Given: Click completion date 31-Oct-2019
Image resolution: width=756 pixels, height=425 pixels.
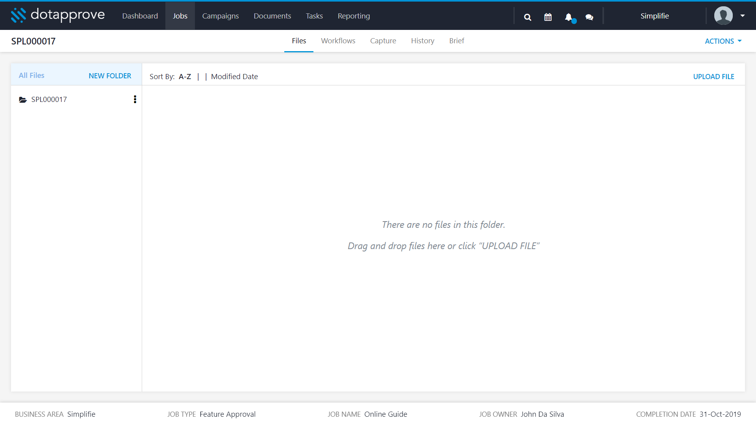Looking at the screenshot, I should coord(720,414).
